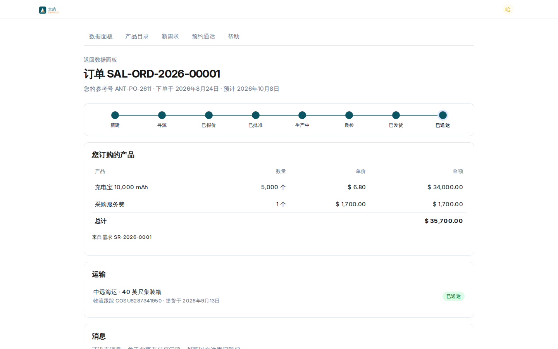Click the 寻源 step marker
The width and height of the screenshot is (558, 349).
pyautogui.click(x=162, y=115)
